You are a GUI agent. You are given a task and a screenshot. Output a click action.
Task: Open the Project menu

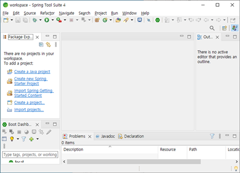point(101,13)
